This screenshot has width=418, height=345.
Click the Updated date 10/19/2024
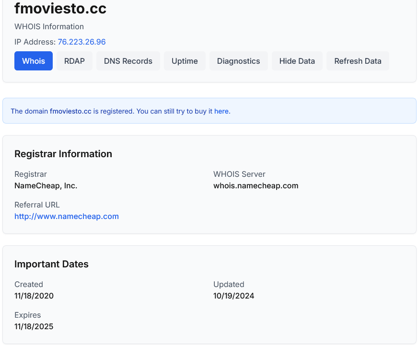point(233,296)
